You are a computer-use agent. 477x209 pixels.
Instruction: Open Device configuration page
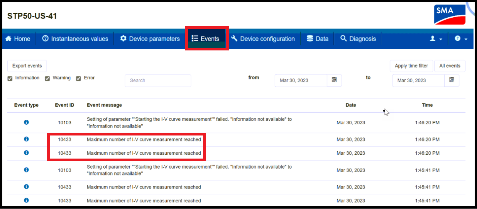(x=263, y=38)
